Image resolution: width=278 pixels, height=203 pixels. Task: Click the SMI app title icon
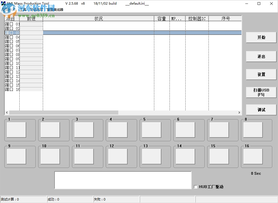(x=3, y=3)
